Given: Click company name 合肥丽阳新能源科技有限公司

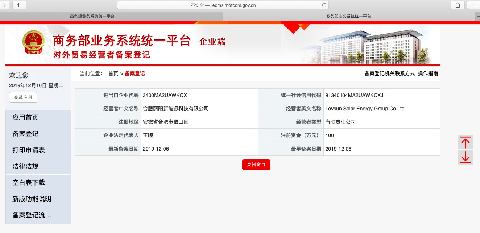Looking at the screenshot, I should (176, 109).
